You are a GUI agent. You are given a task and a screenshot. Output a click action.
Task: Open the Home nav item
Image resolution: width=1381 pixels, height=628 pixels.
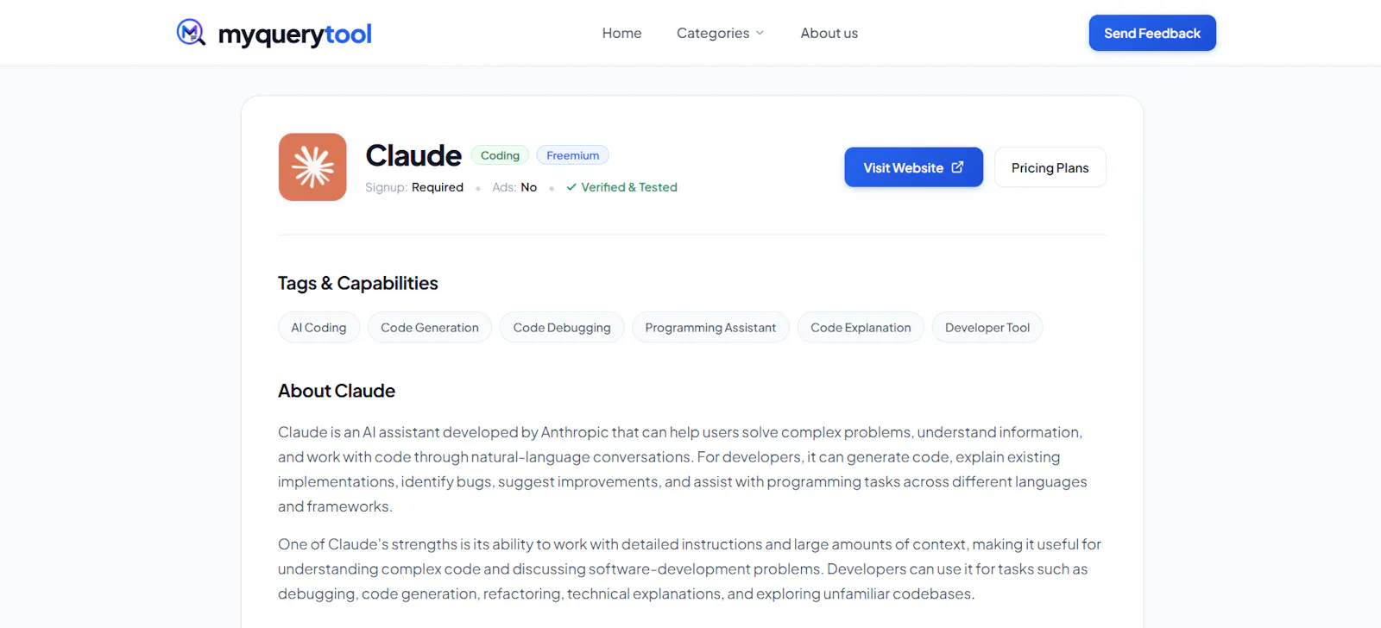pos(621,33)
